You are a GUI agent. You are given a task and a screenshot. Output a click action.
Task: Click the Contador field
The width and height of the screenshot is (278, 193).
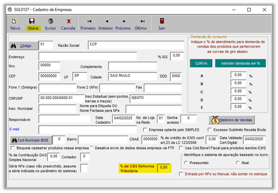coord(85,157)
